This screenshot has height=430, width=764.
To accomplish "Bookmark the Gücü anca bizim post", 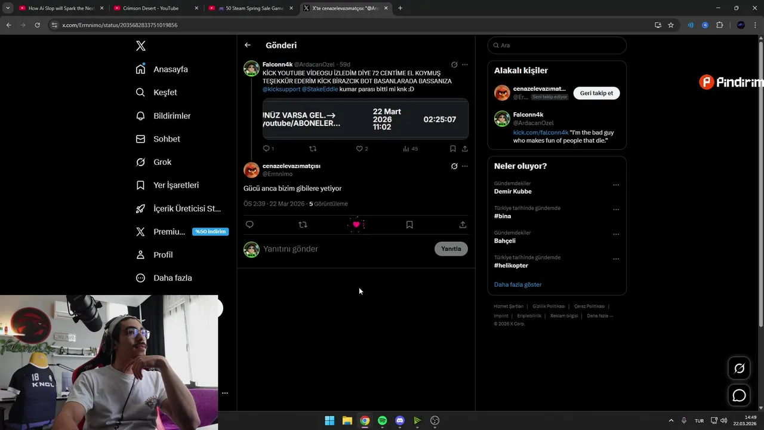I will [x=409, y=225].
